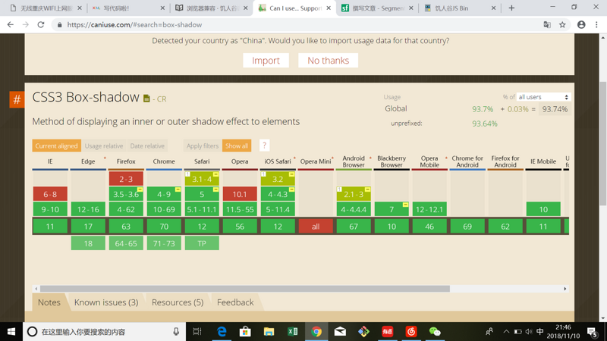
Task: Click the spec document icon beside Box-shadow
Action: 146,99
